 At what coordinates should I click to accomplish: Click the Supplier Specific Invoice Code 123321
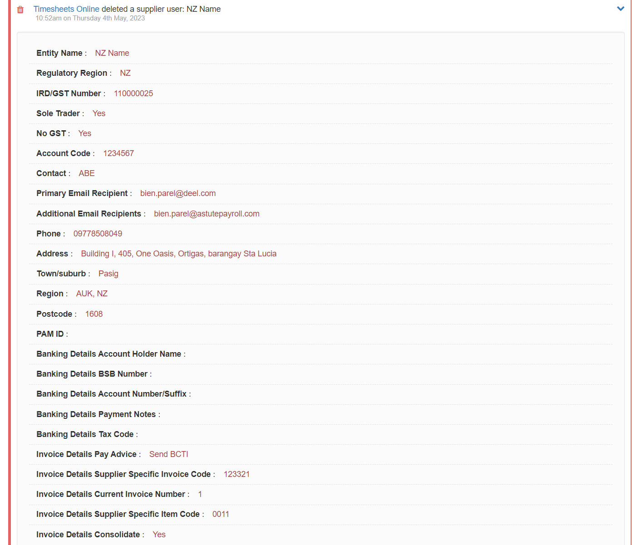[237, 474]
